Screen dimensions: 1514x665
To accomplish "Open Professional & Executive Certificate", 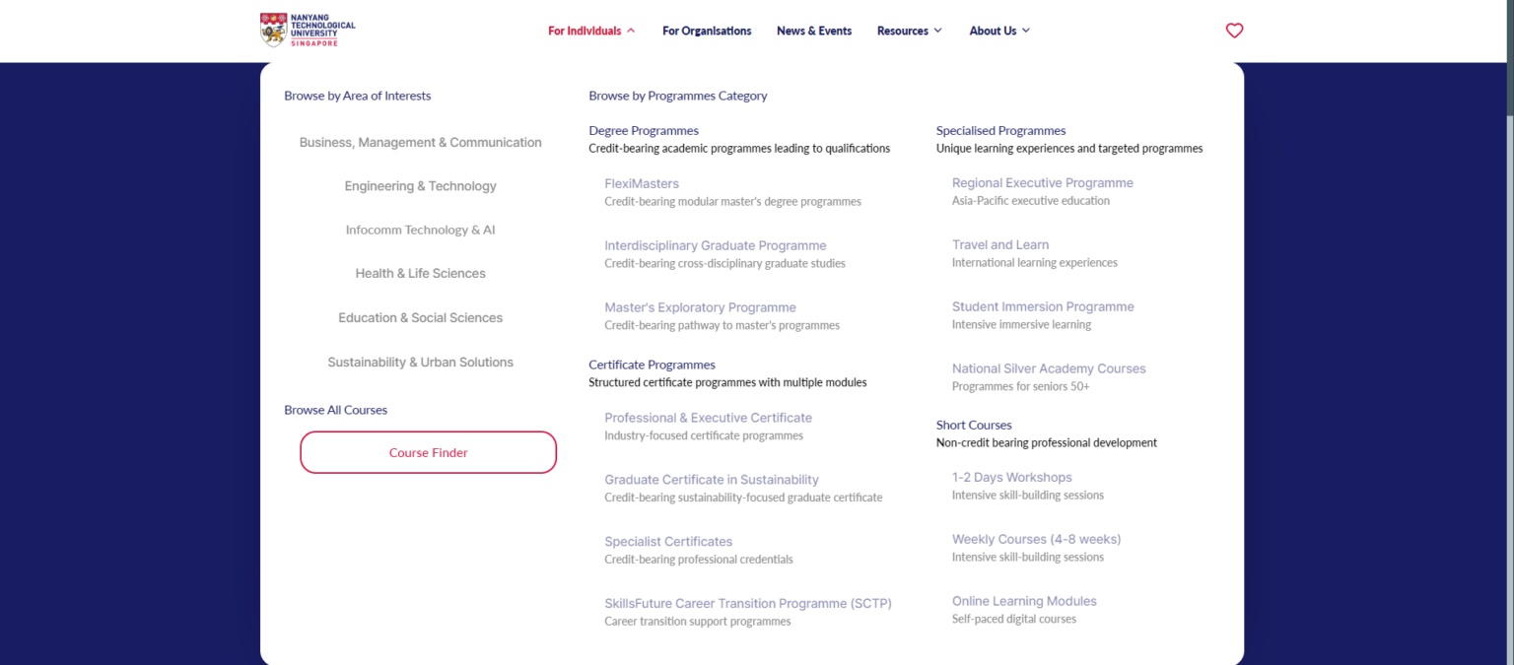I will (x=708, y=418).
